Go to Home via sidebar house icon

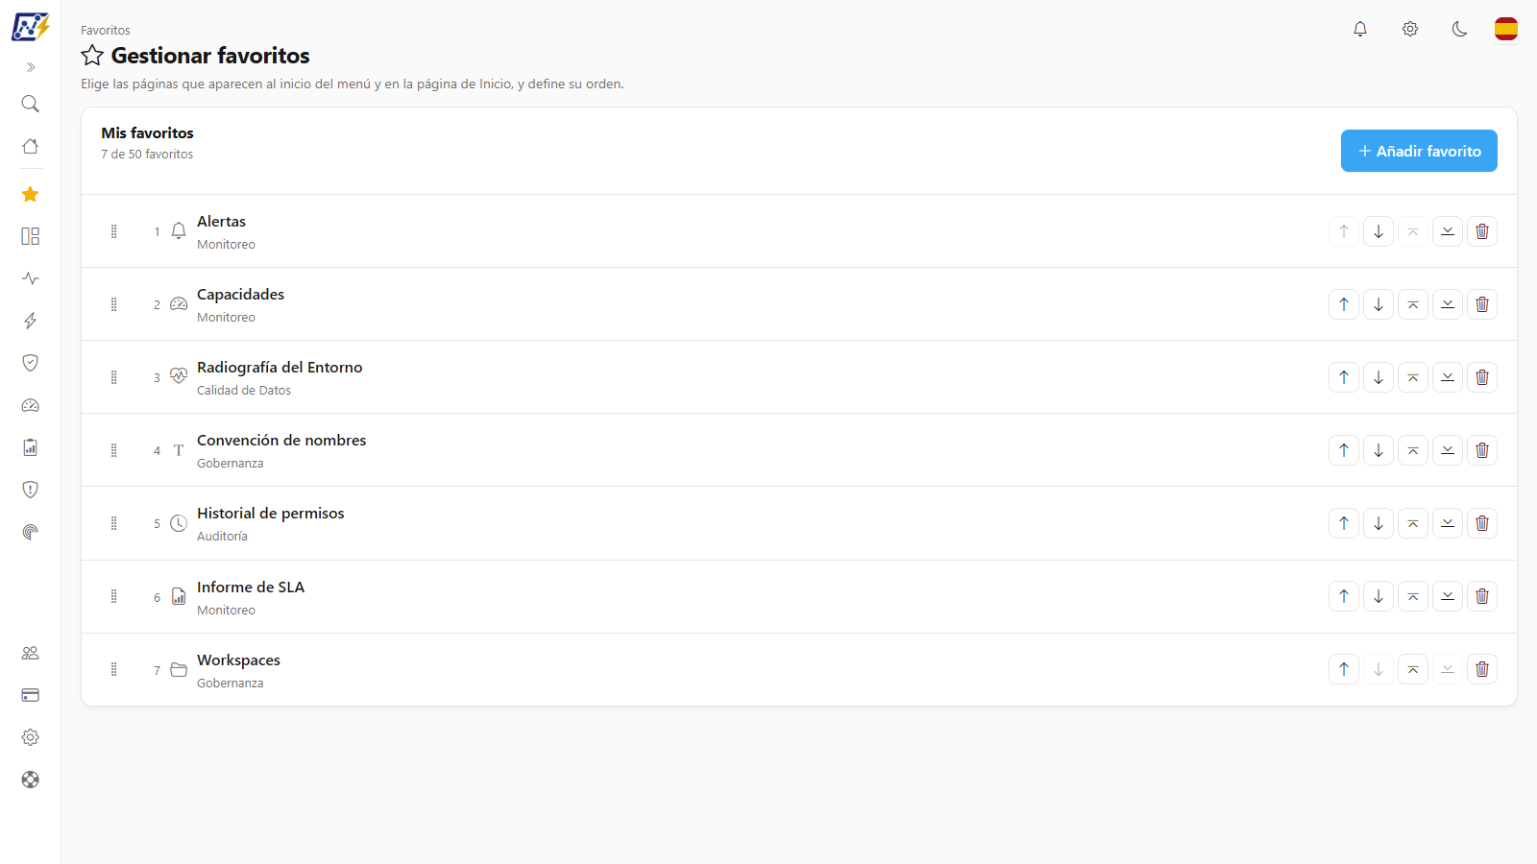[31, 146]
